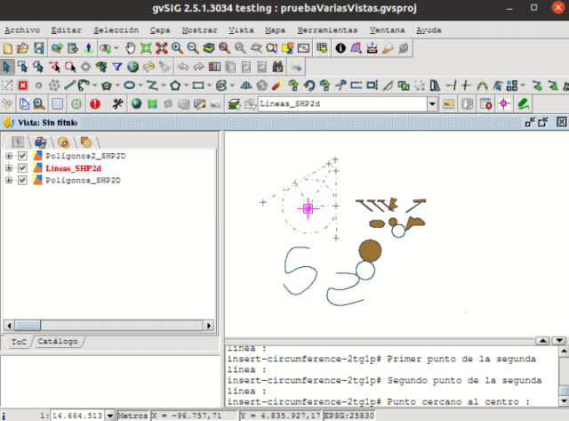Screen dimensions: 569x421
Task: Toggle visibility of Polígonos2_SHP2D layer
Action: pos(22,156)
